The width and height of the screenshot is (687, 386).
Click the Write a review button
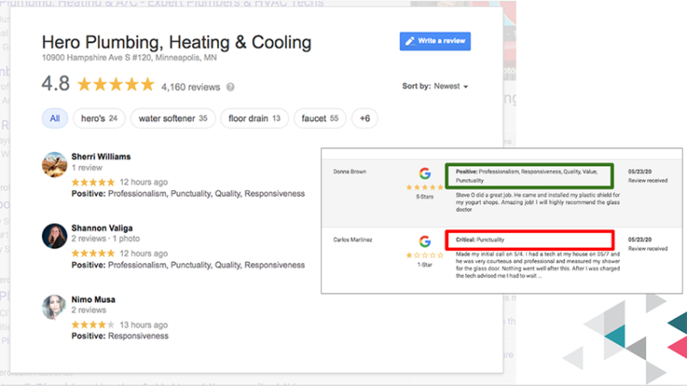[x=435, y=41]
